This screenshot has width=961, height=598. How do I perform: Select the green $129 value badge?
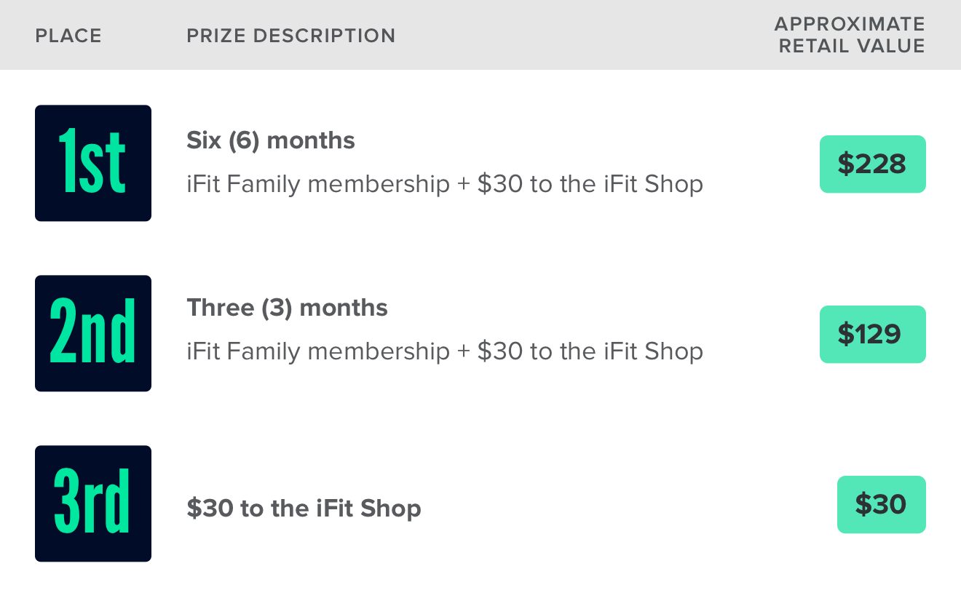click(x=872, y=335)
